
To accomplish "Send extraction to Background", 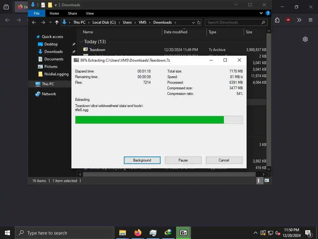I will click(x=142, y=160).
